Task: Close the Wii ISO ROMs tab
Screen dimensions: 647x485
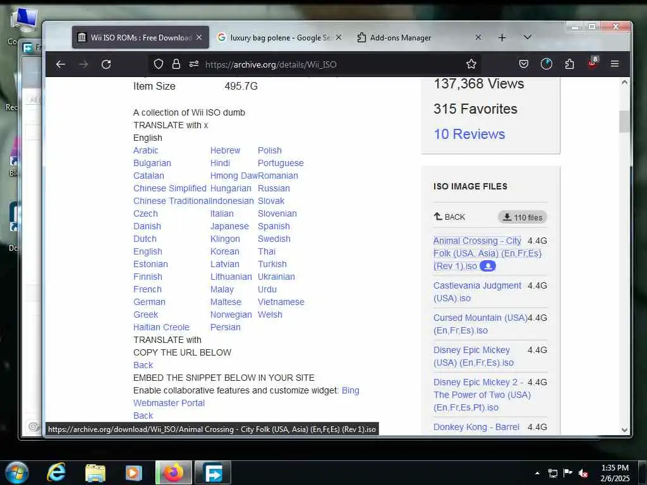Action: 199,37
